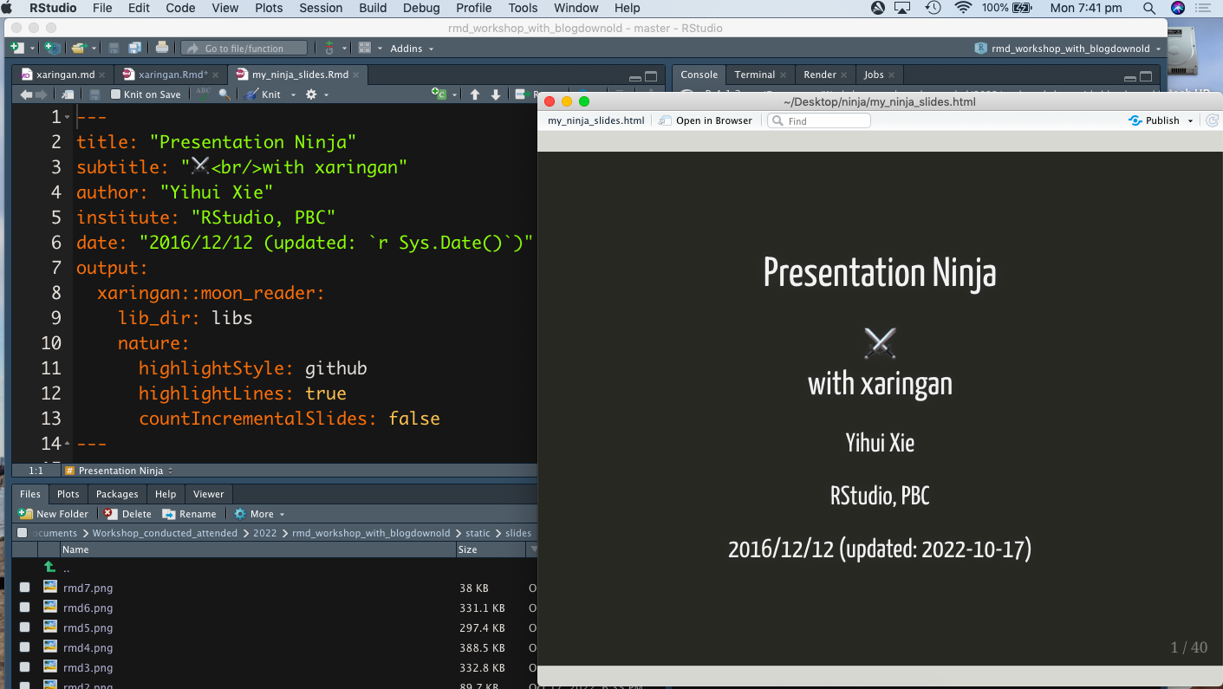
Task: Switch to the xaringan.Rmd editor tab
Action: tap(172, 75)
